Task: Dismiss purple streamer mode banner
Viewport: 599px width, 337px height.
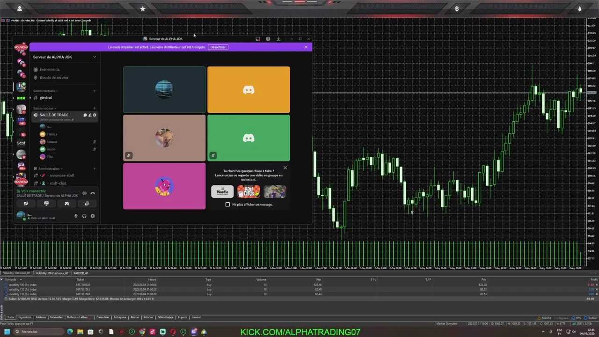Action: coord(306,47)
